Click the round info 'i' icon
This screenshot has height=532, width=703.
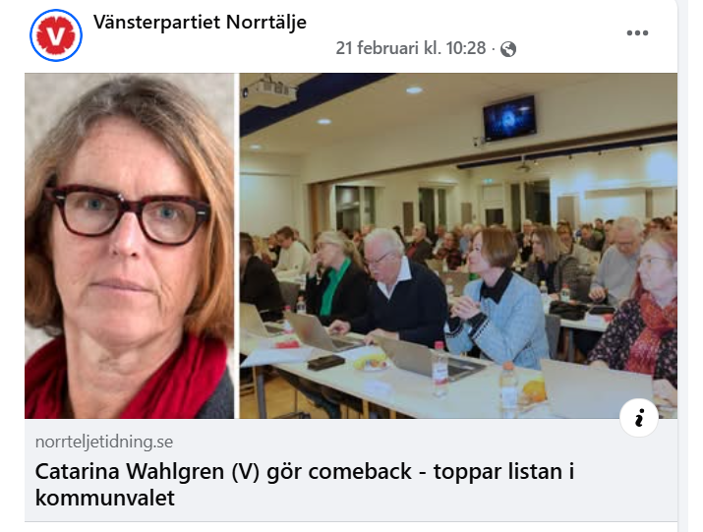(x=639, y=418)
